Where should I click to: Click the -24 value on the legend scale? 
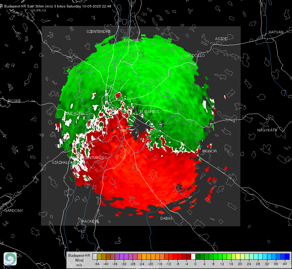coord(142,264)
